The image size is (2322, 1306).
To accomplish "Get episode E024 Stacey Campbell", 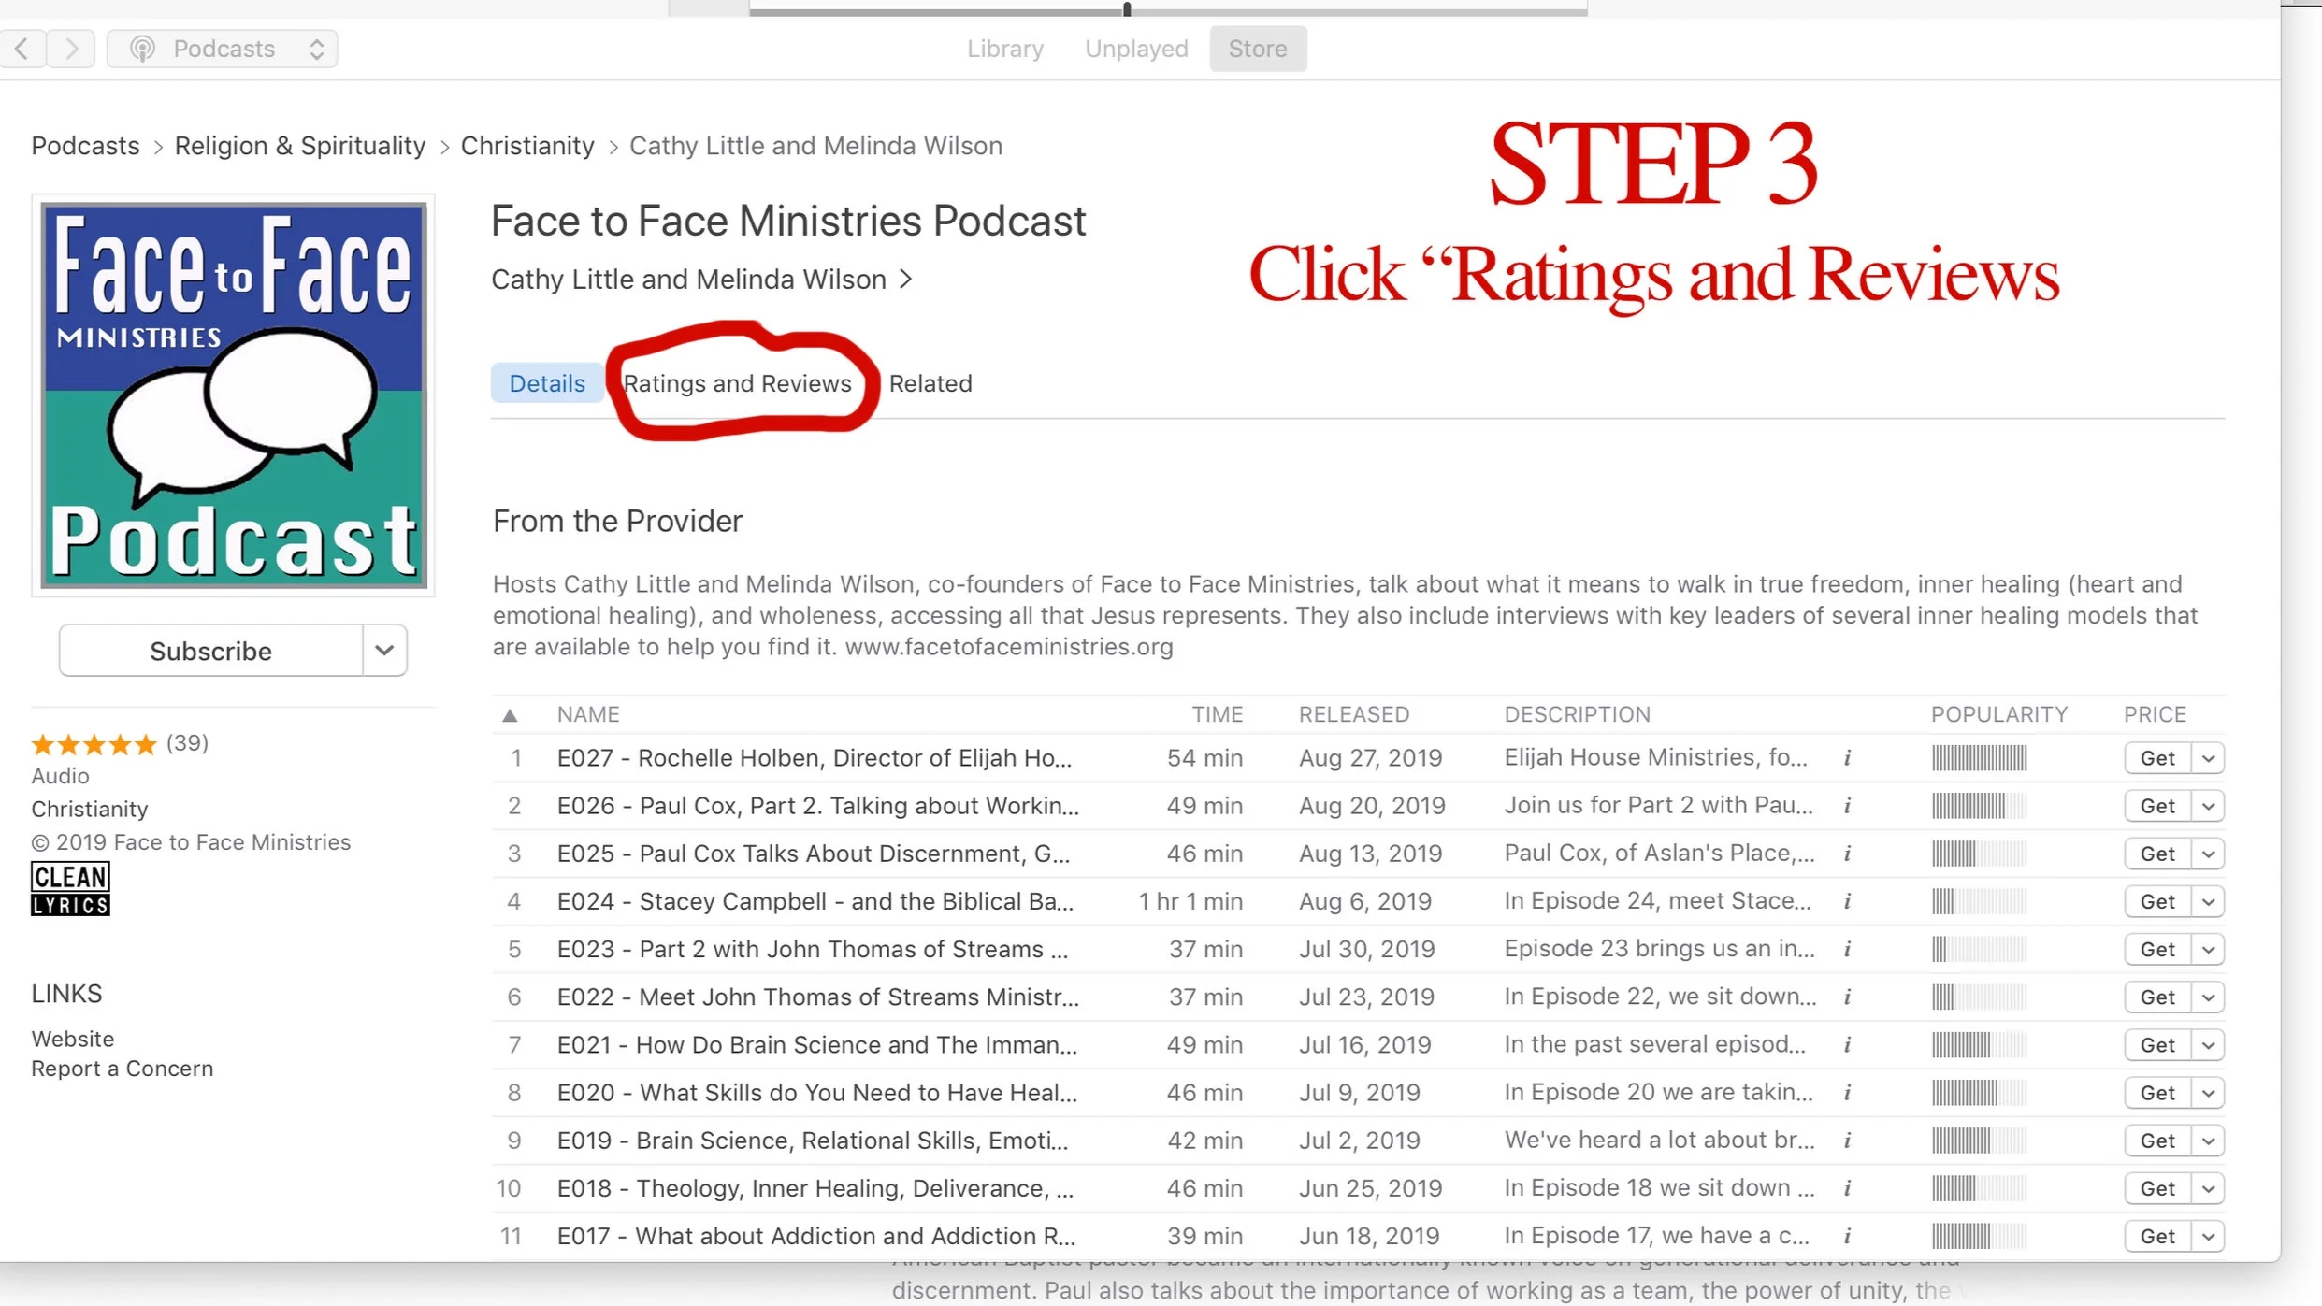I will click(2157, 901).
